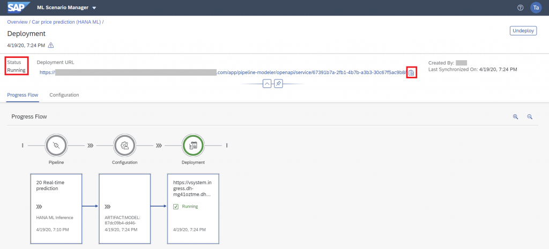Open the vsystem ingress deployment card
The image size is (549, 249).
click(193, 208)
